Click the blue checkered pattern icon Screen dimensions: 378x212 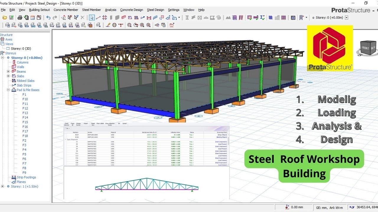point(271,17)
